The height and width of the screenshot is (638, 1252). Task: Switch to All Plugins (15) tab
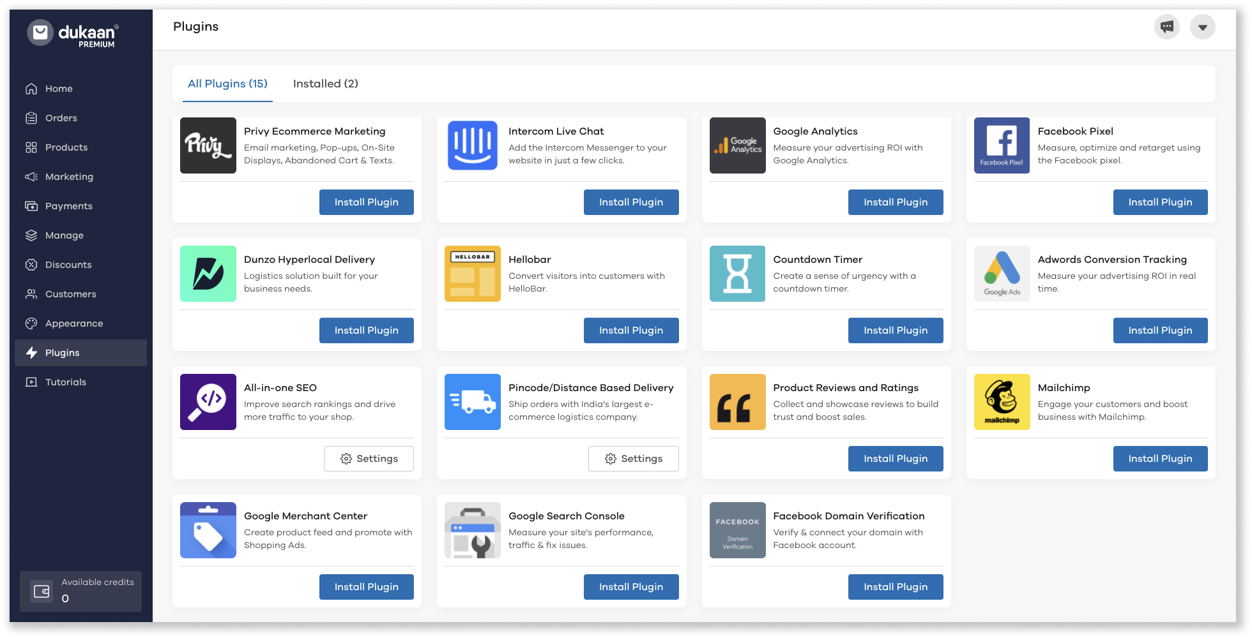pos(227,84)
